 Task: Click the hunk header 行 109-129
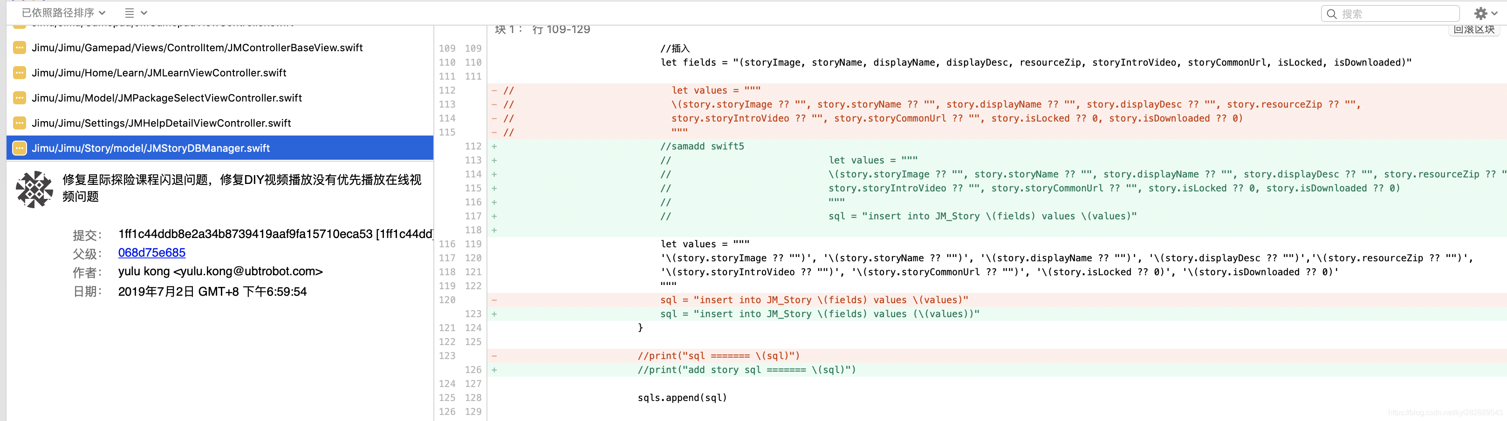coord(561,30)
